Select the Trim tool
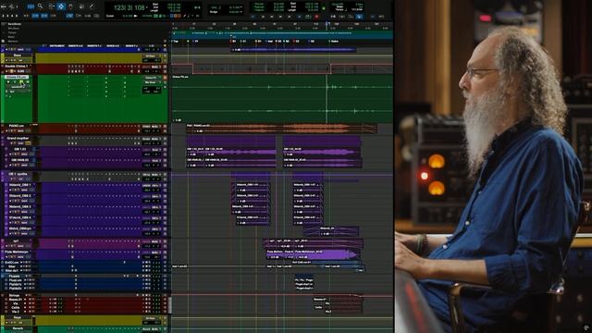Image resolution: width=592 pixels, height=333 pixels. pyautogui.click(x=51, y=6)
